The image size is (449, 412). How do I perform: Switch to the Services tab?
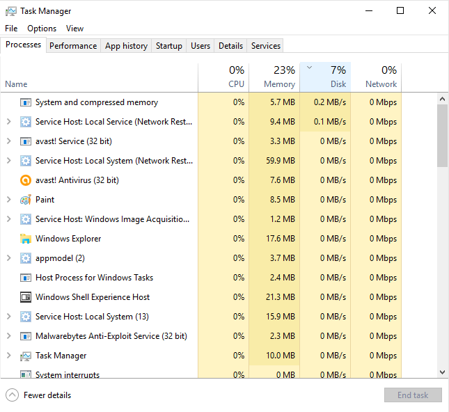[x=266, y=46]
